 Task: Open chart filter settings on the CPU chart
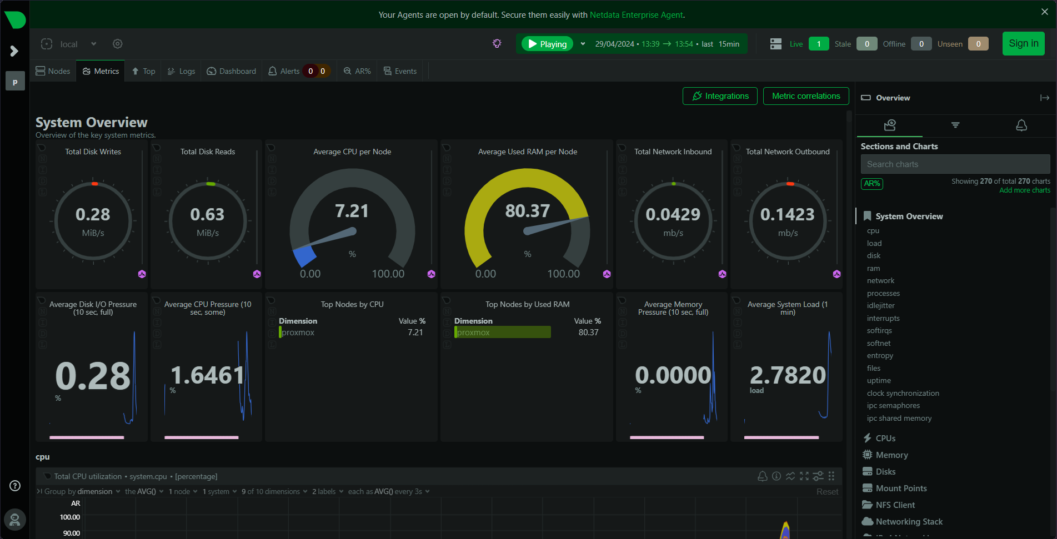tap(818, 476)
